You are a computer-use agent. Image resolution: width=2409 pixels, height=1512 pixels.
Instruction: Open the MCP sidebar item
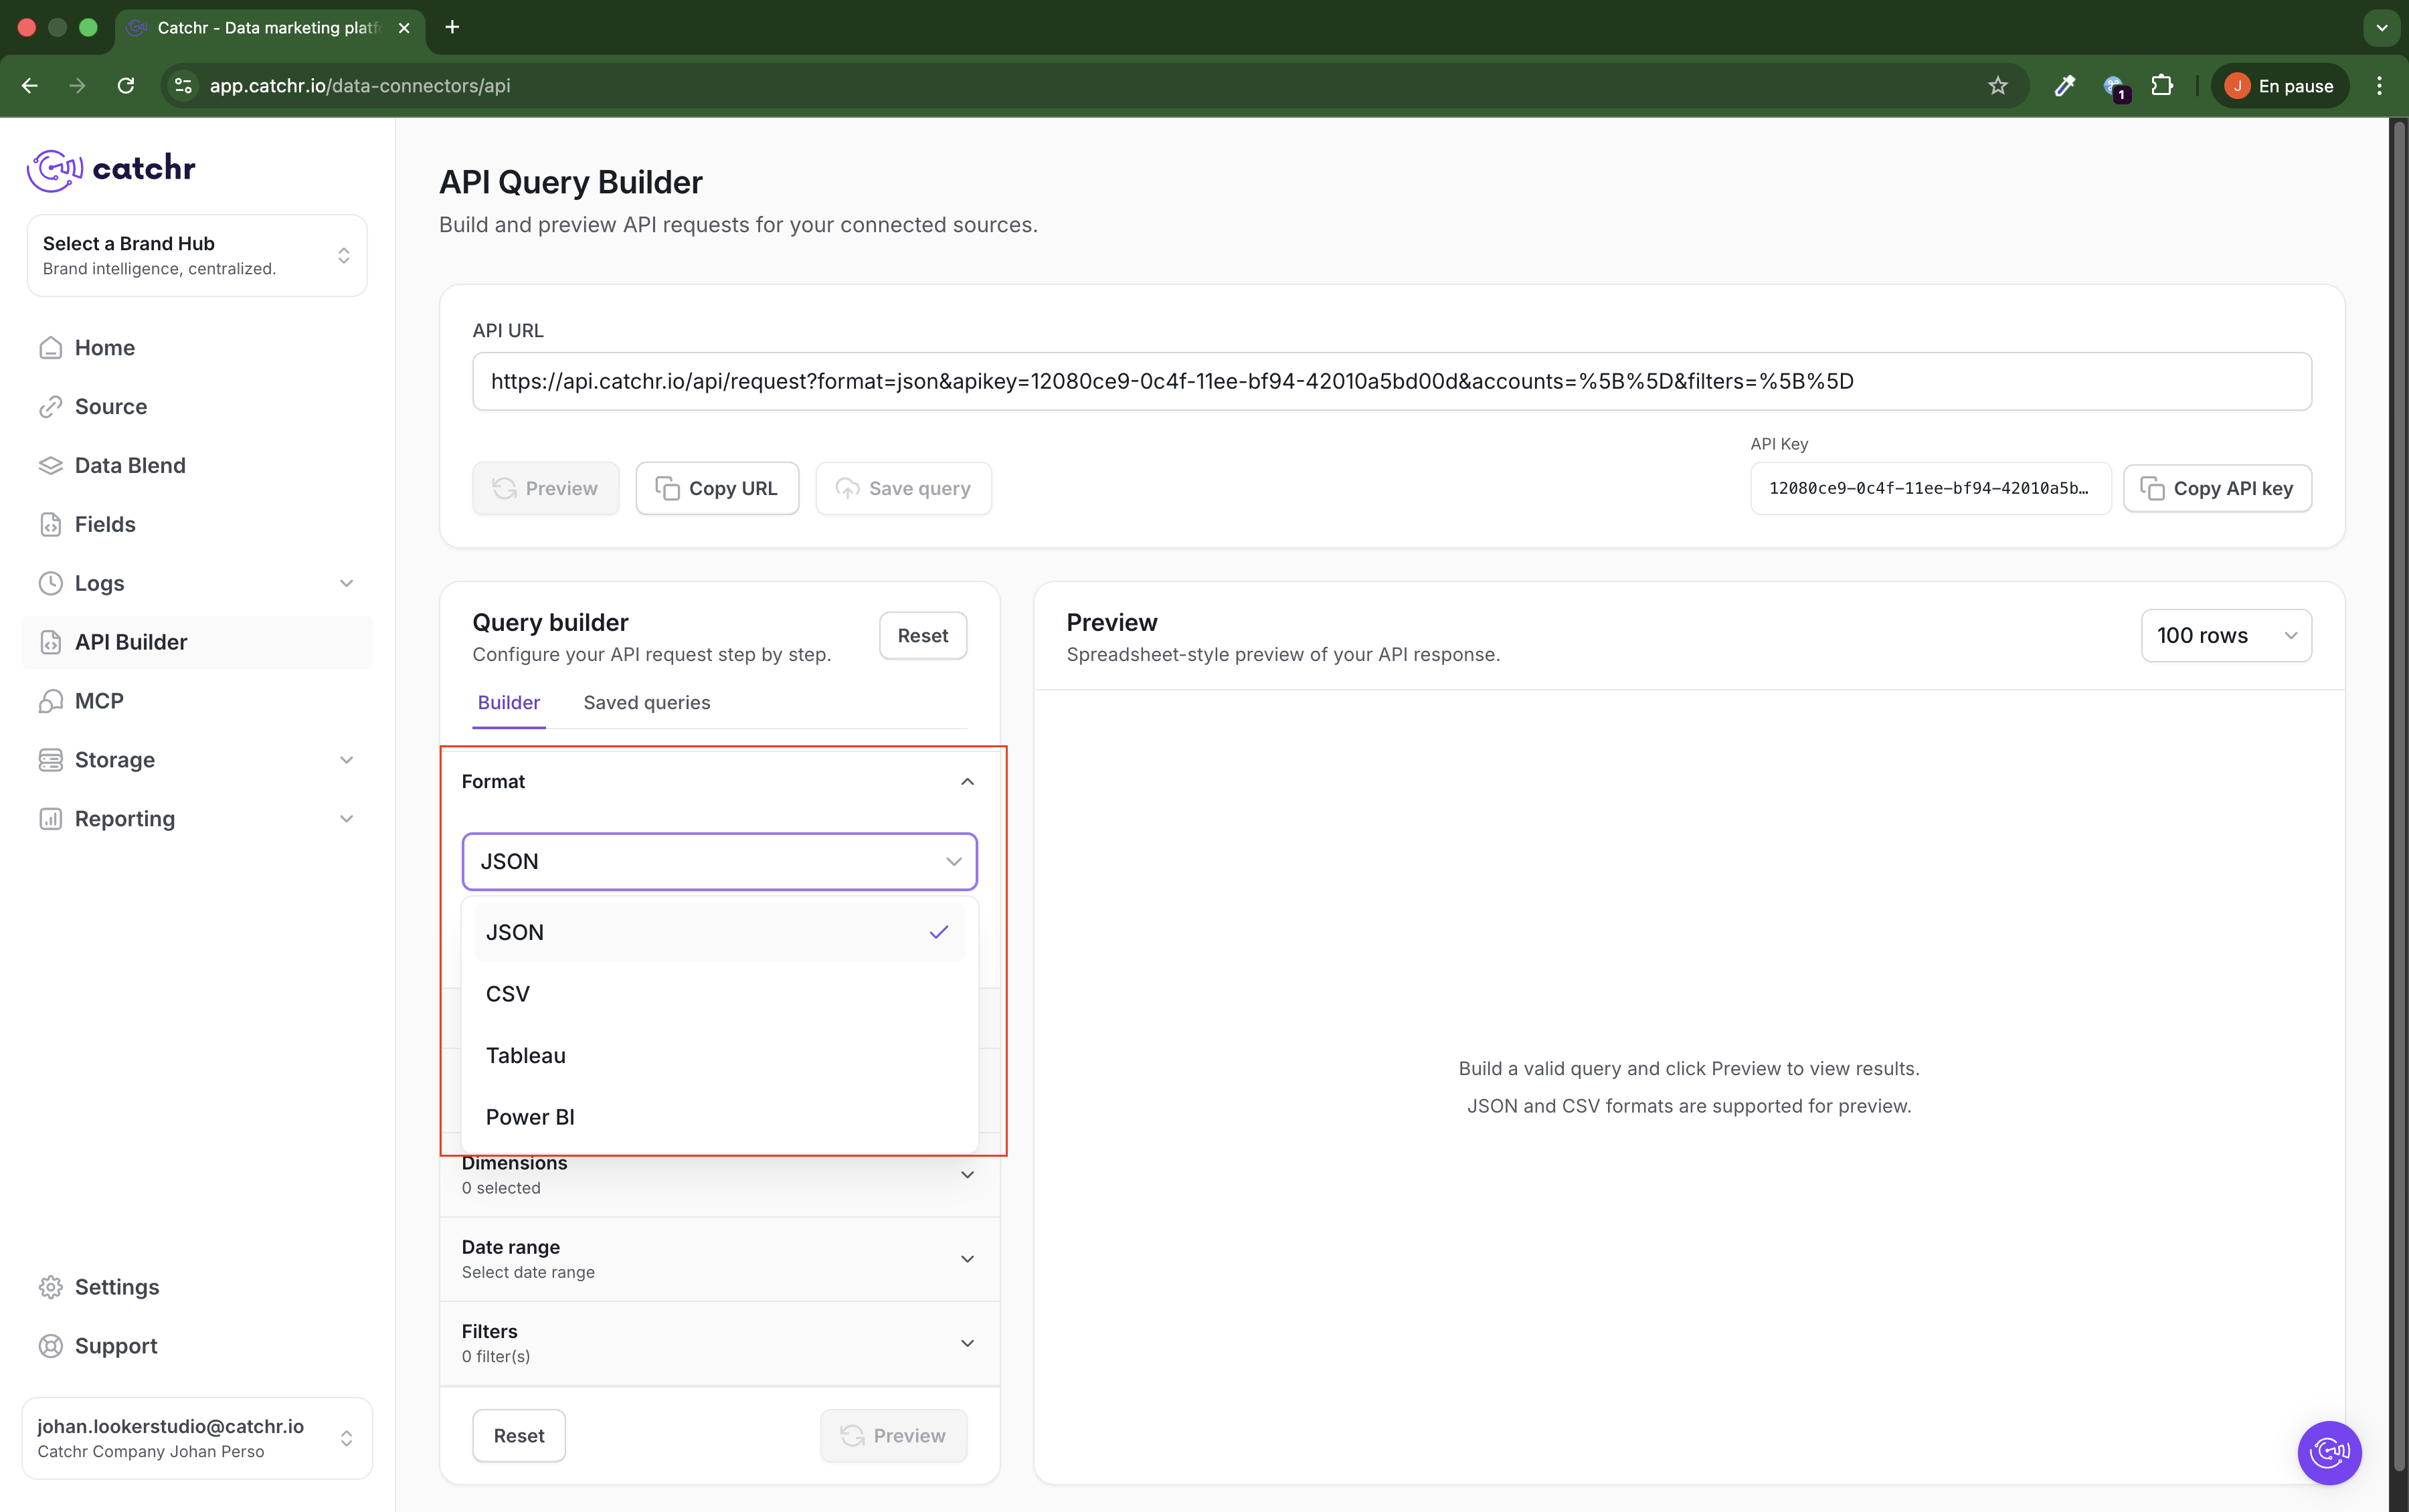[99, 701]
